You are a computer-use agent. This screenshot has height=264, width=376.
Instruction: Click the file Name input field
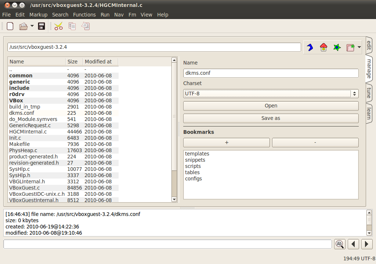271,73
